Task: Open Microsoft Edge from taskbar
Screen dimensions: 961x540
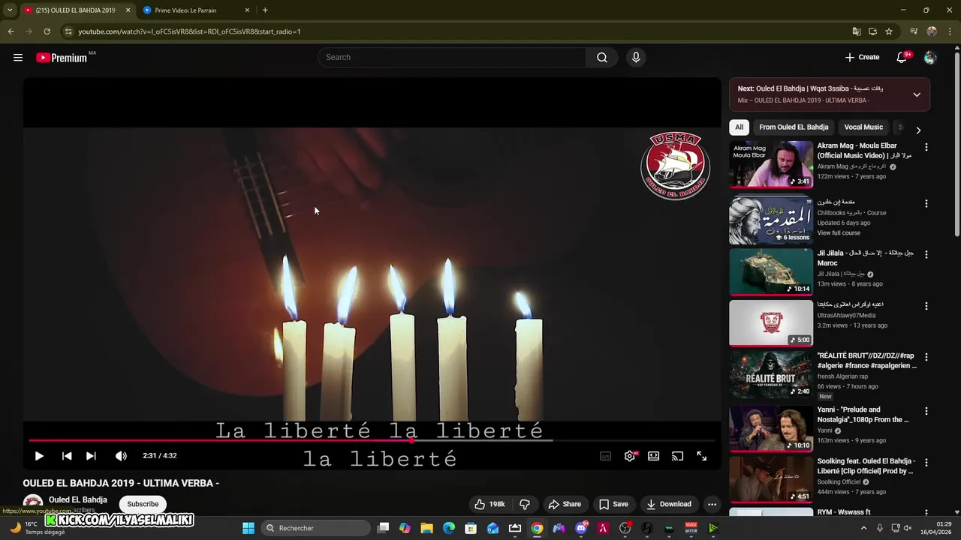Action: coord(449,528)
